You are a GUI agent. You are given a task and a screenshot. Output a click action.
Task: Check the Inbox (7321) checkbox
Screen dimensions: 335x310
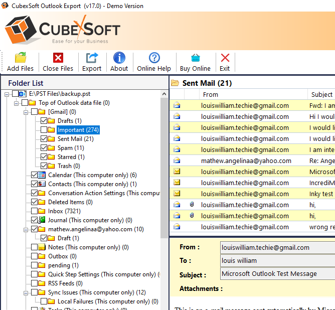tap(34, 211)
